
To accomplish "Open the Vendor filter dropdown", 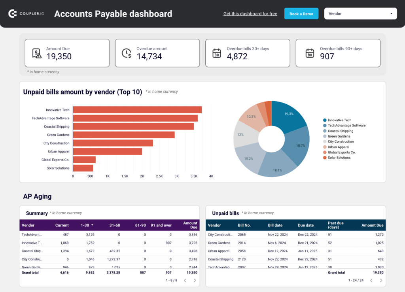I will click(x=360, y=14).
